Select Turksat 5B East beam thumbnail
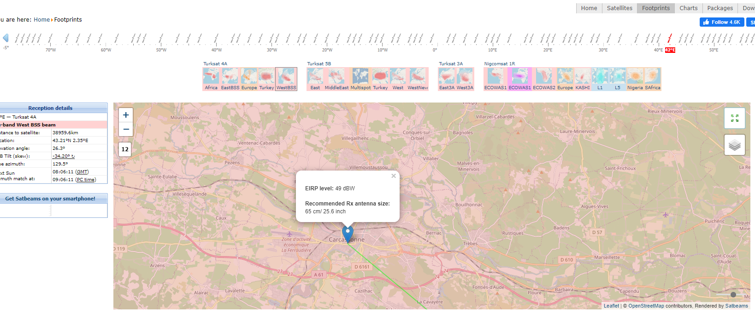 tap(315, 79)
